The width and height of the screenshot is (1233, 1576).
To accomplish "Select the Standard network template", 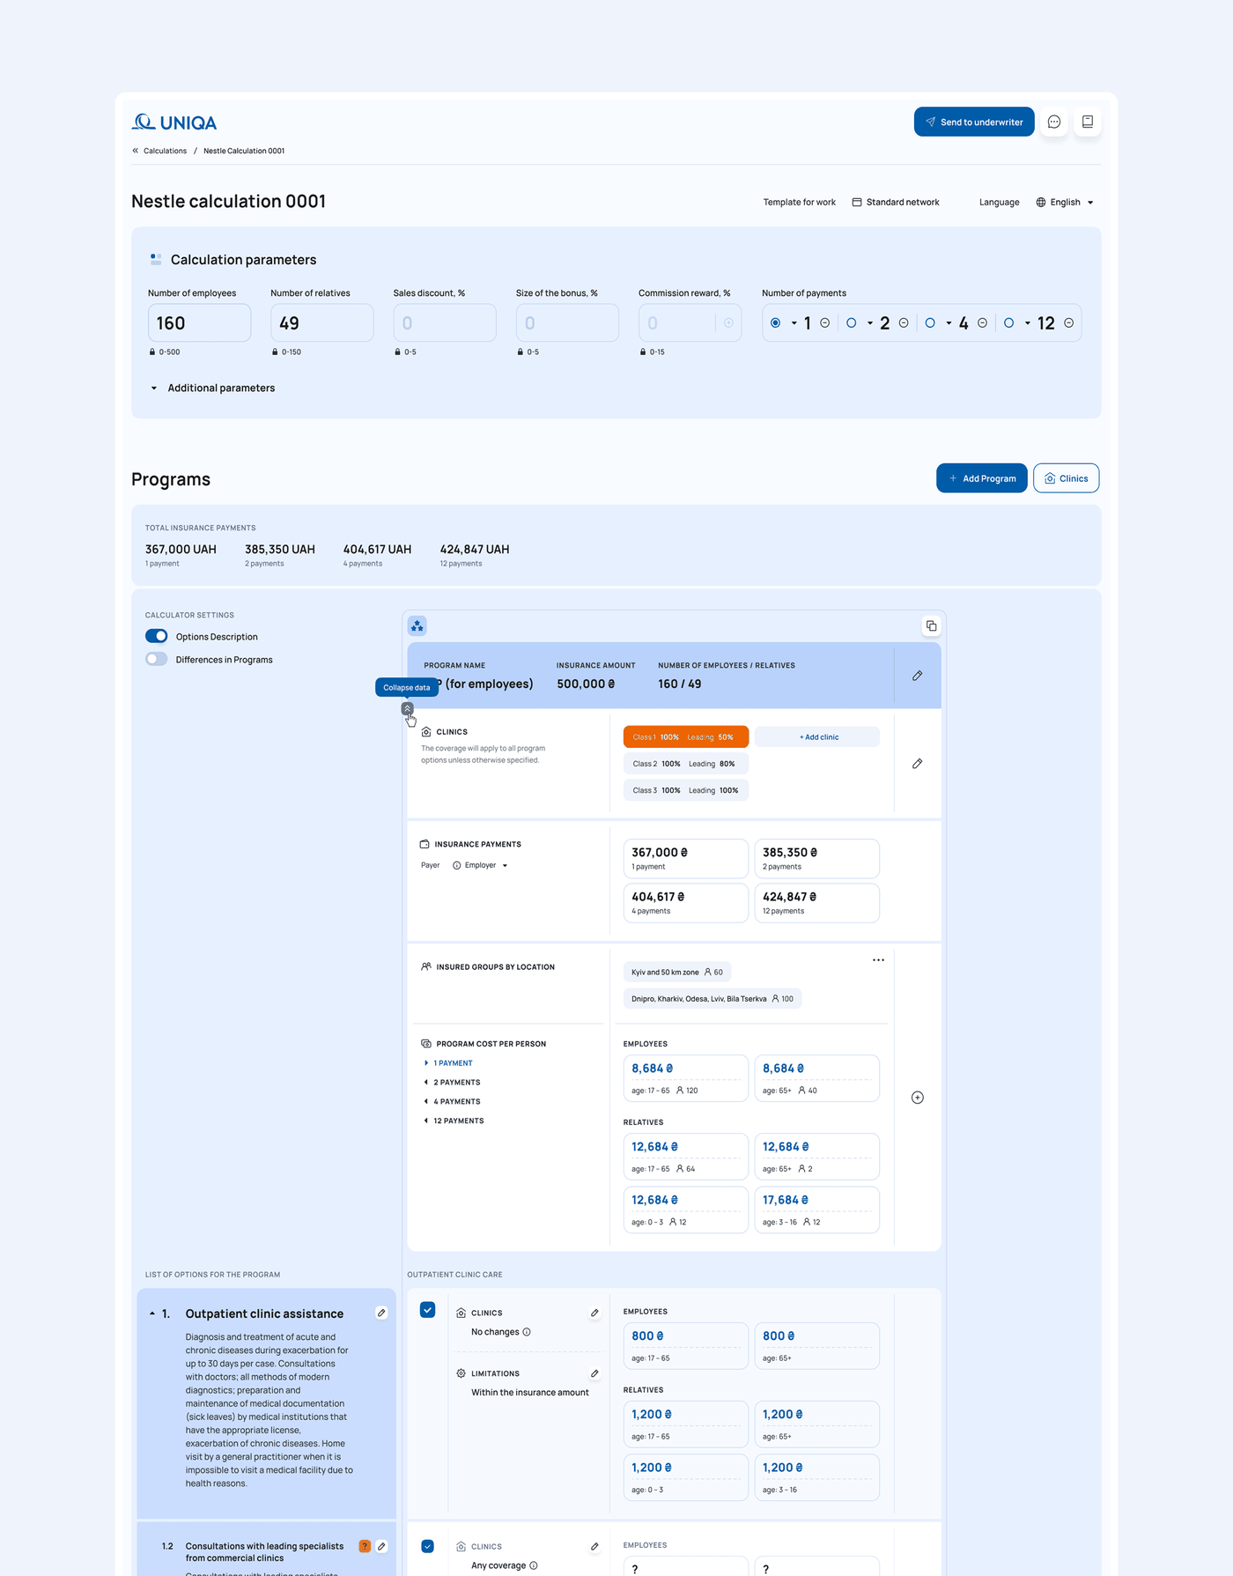I will coord(895,203).
